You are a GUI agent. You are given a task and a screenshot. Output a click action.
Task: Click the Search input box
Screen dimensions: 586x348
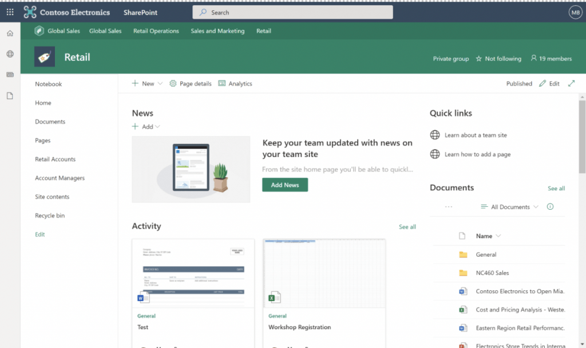[292, 13]
